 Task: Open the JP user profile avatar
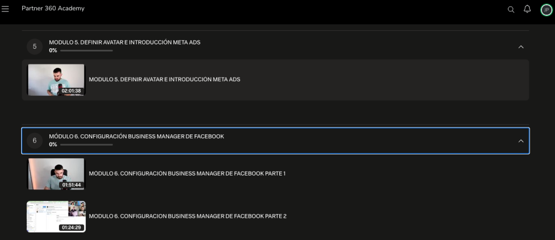[x=546, y=10]
